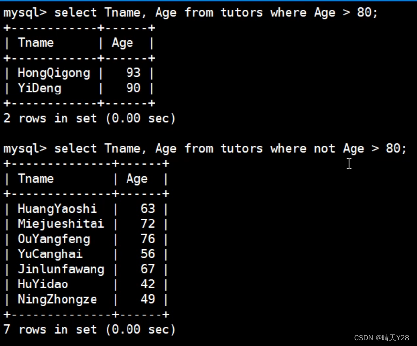
Task: Click the second query containing 'where not Age'
Action: (205, 149)
